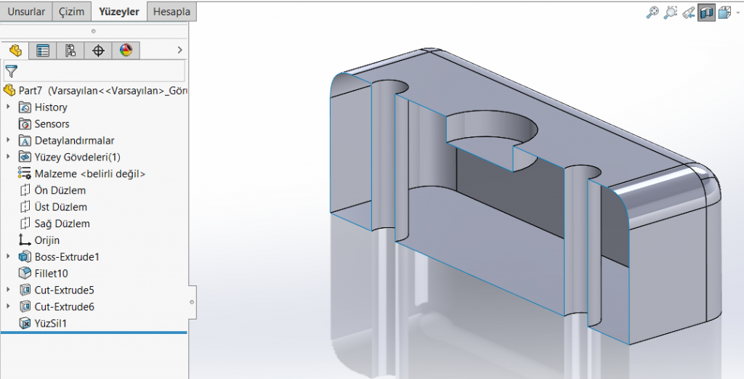The width and height of the screenshot is (744, 379).
Task: Open the Çizim tab
Action: 72,12
